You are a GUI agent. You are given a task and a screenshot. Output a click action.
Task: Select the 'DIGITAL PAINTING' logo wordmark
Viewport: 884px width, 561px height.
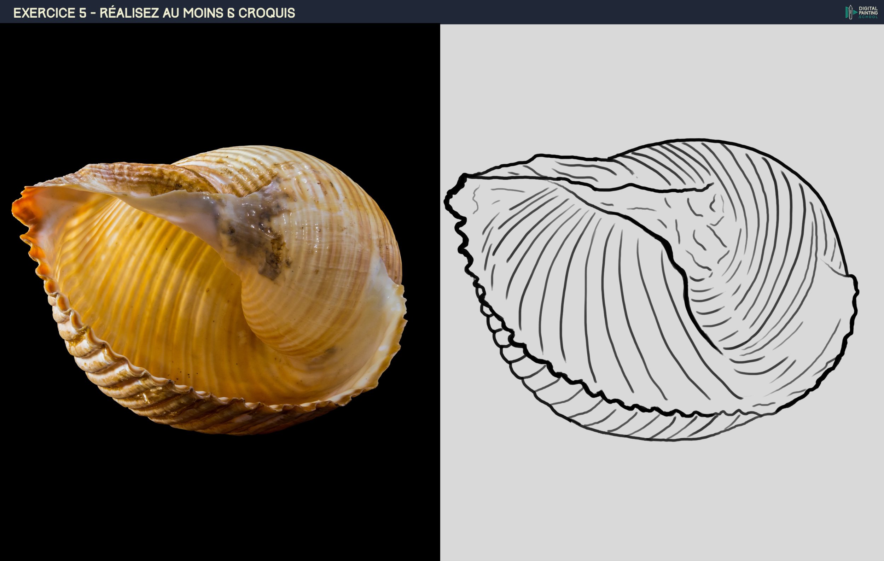point(868,10)
